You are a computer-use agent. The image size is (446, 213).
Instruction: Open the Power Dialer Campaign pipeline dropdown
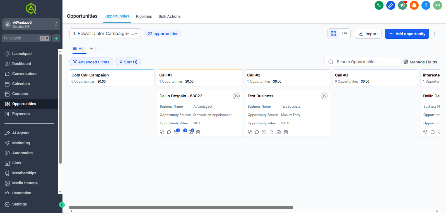(105, 34)
